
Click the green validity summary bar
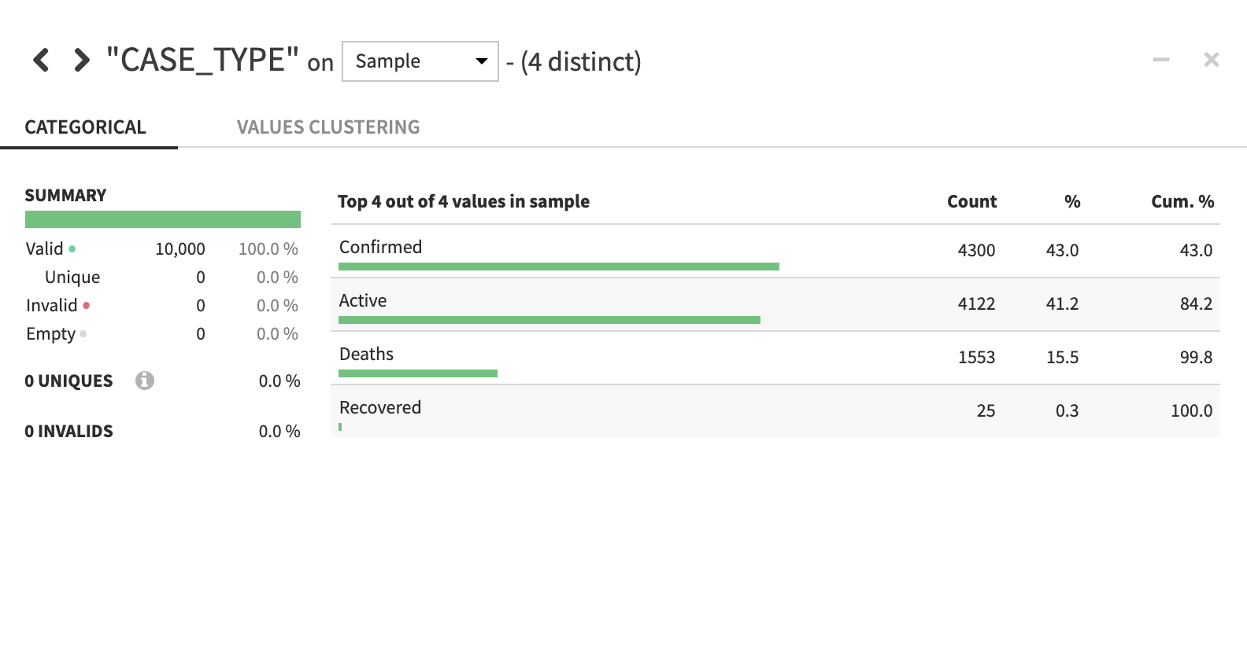pyautogui.click(x=162, y=219)
